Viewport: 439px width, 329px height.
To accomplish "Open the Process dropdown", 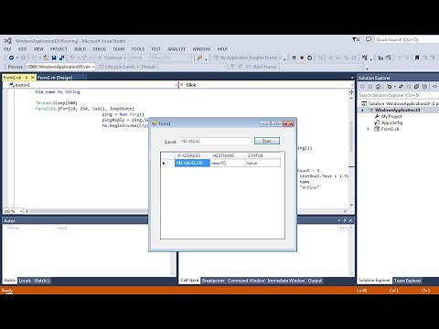I will pyautogui.click(x=93, y=67).
